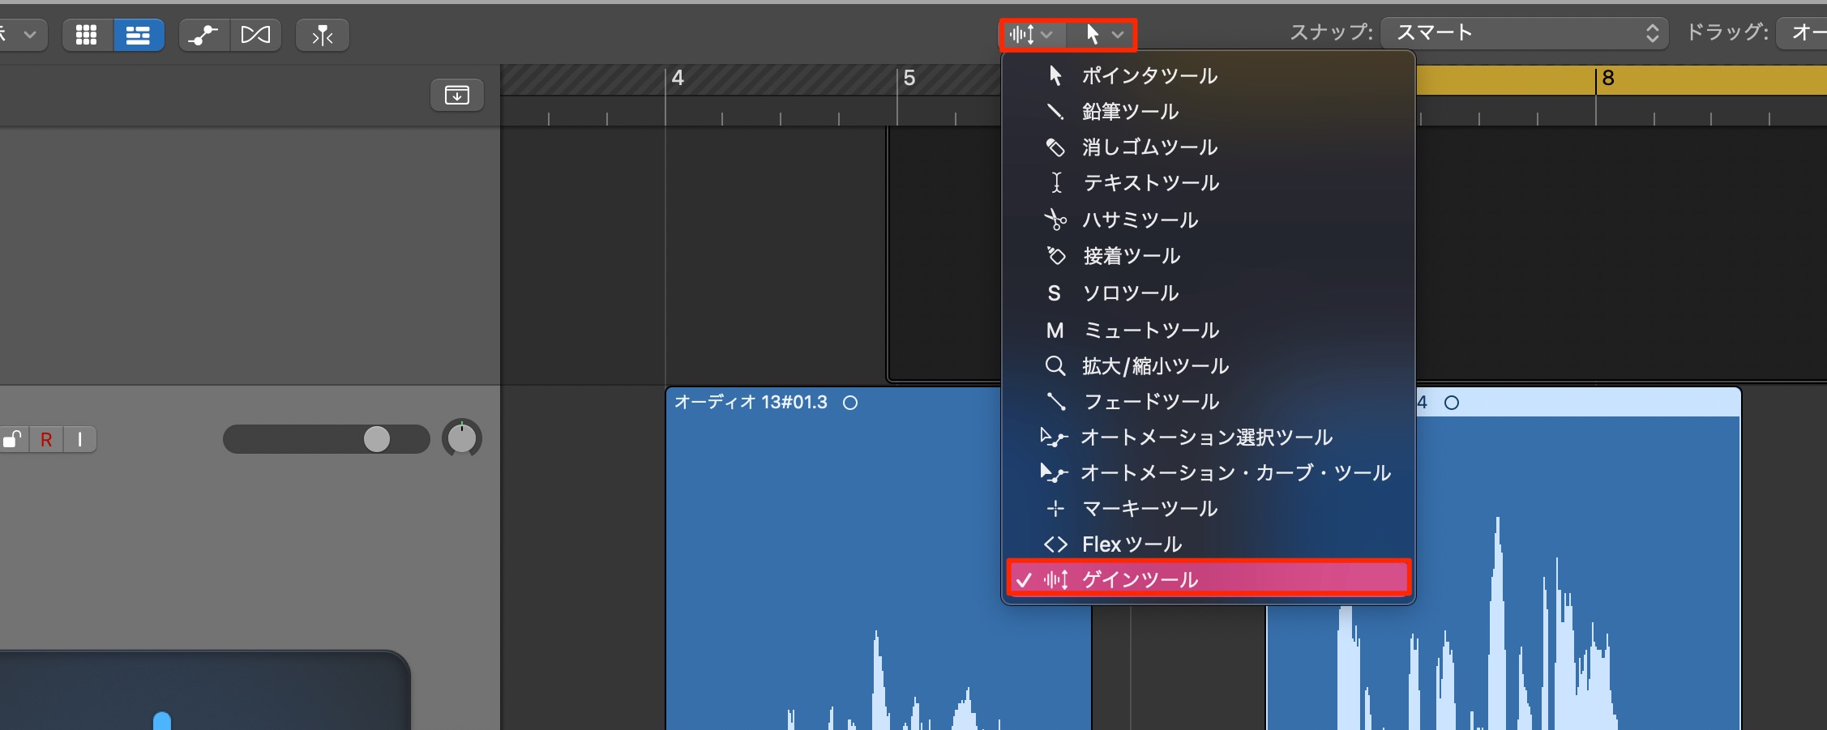Open the pointer alternate tool menu

tap(1103, 34)
